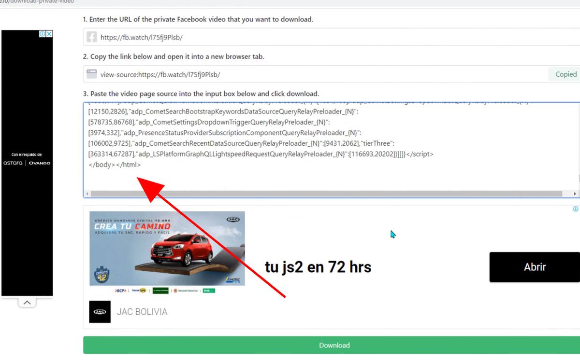Collapse the sidebar ad using the chevron
Viewport: 580px width, 362px height.
(27, 301)
